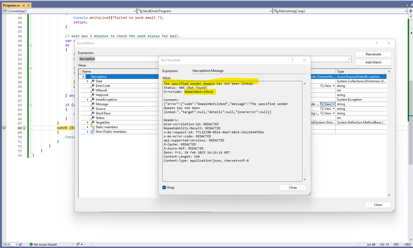Click Close in the Text Visualizer dialog
Image resolution: width=413 pixels, height=248 pixels.
click(x=293, y=188)
